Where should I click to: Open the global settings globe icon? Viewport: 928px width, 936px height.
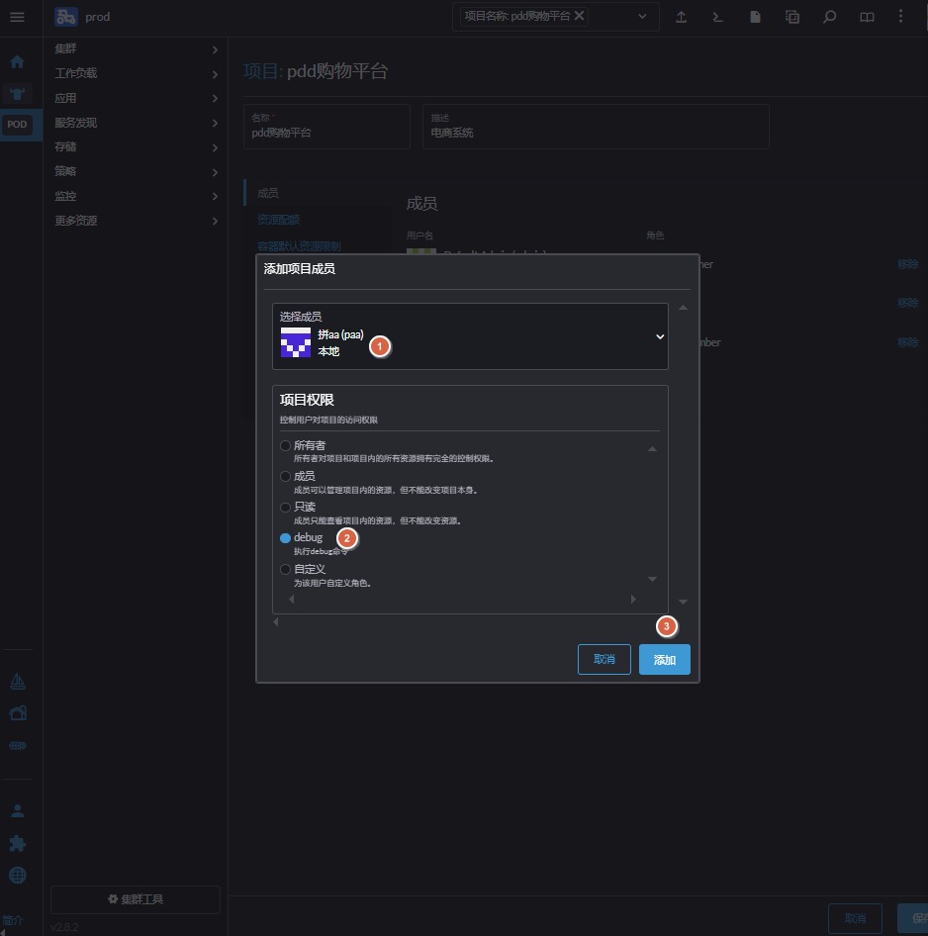point(17,875)
